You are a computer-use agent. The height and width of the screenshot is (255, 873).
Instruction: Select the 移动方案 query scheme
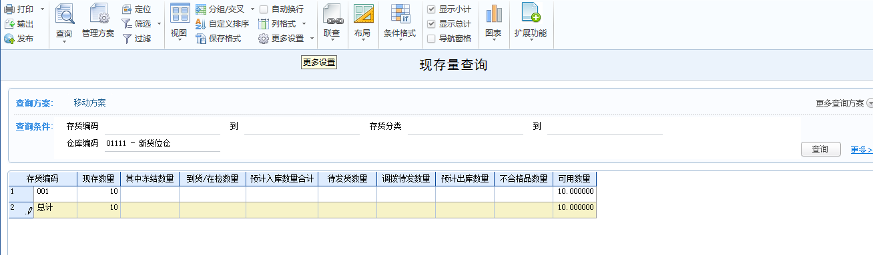click(89, 103)
